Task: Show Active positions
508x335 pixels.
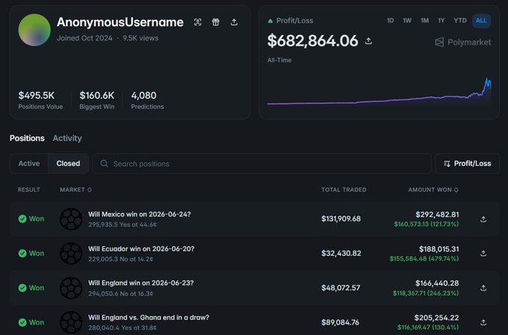Action: point(29,164)
